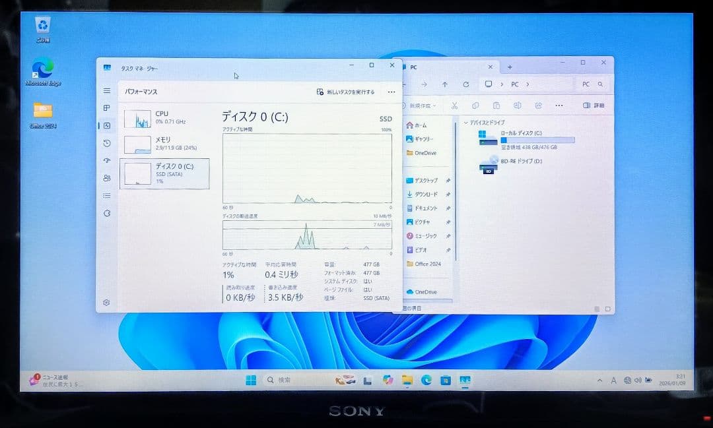The width and height of the screenshot is (713, 428).
Task: Launch Microsoft Edge from the desktop
Action: [x=42, y=69]
